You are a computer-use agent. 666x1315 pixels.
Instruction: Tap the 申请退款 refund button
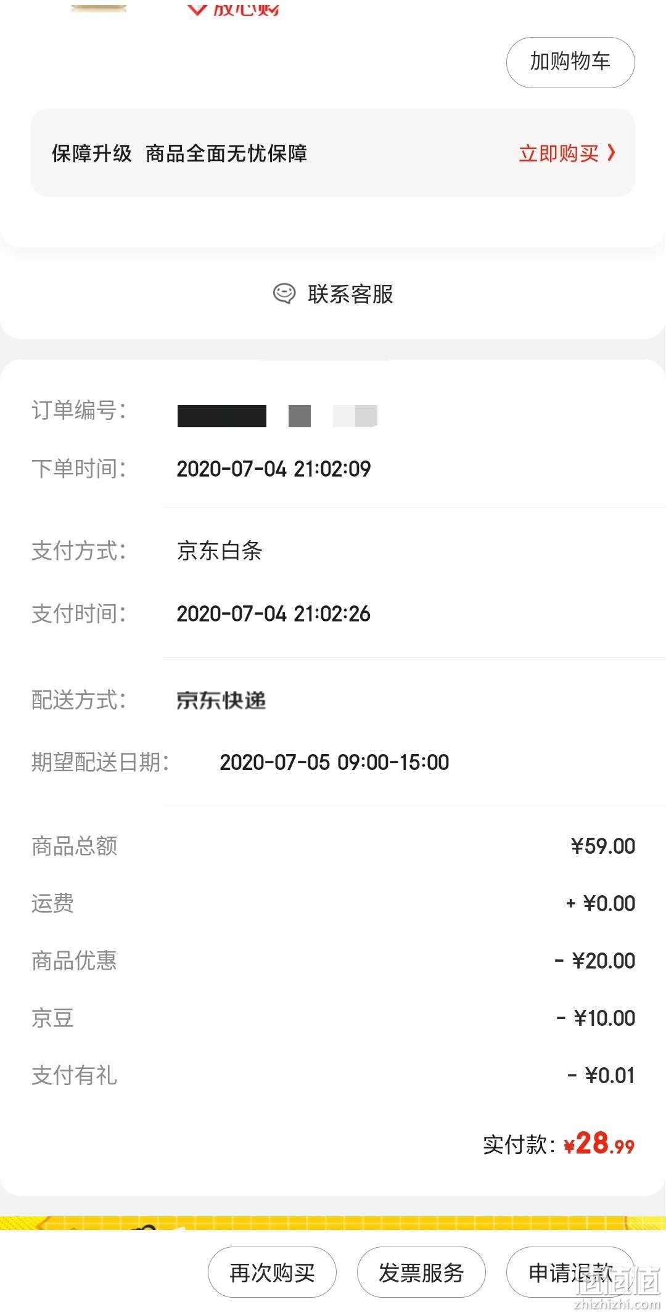coord(570,1272)
